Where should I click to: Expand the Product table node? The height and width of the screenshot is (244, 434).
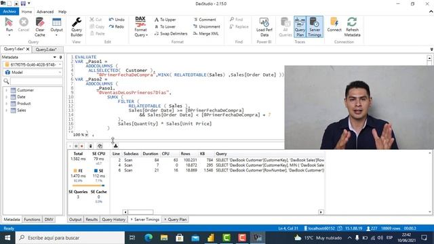[6, 104]
